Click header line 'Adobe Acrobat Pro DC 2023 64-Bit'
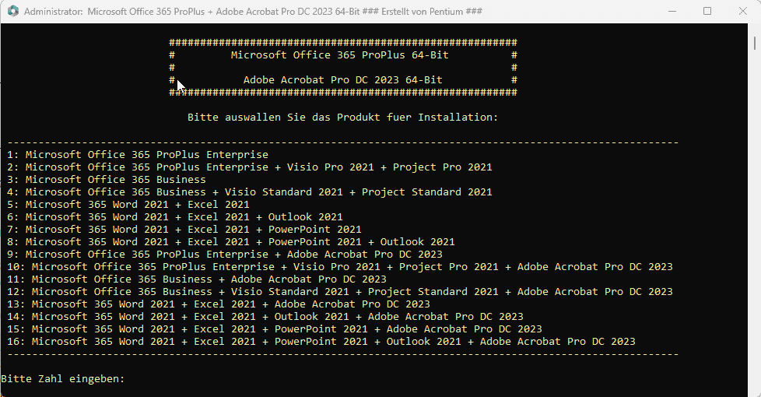 [x=342, y=79]
